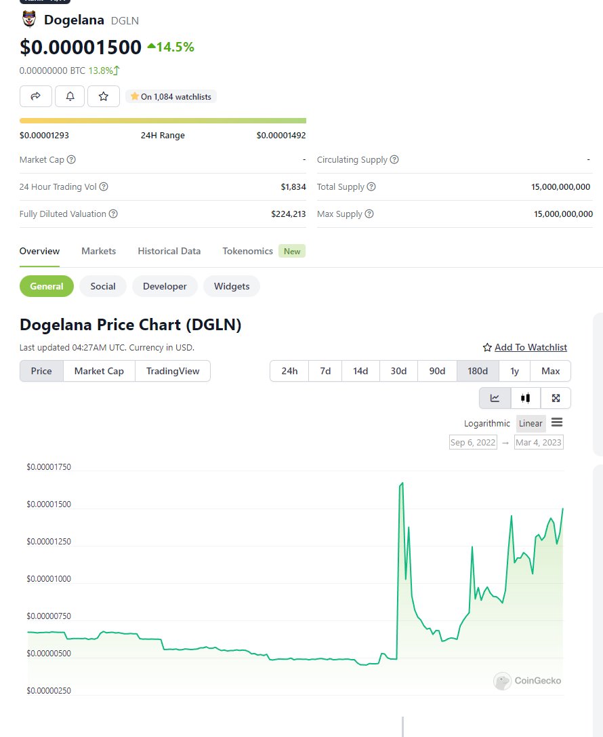Expand chart to fullscreen icon
The width and height of the screenshot is (603, 737).
pyautogui.click(x=556, y=398)
